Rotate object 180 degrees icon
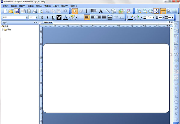Viewport: 180px width, 124px height. click(x=176, y=102)
